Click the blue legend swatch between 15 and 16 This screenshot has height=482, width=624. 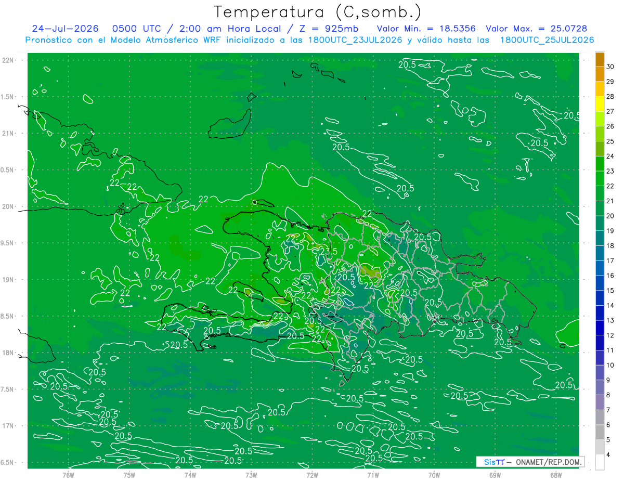click(x=600, y=283)
